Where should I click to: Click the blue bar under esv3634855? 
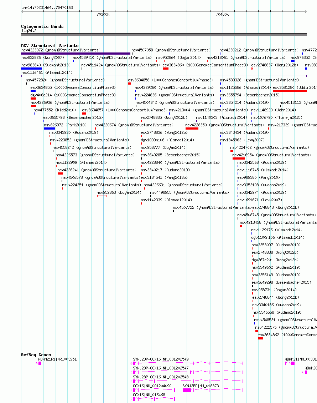tap(33, 91)
